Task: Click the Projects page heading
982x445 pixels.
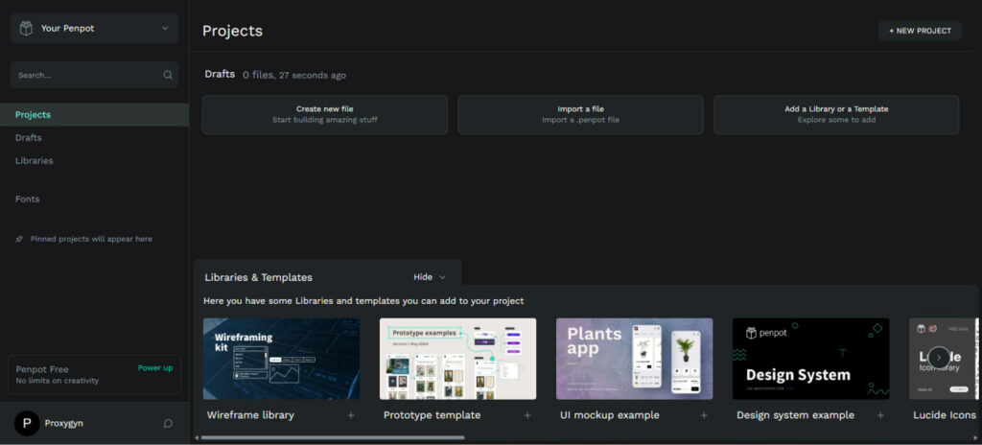Action: tap(232, 31)
